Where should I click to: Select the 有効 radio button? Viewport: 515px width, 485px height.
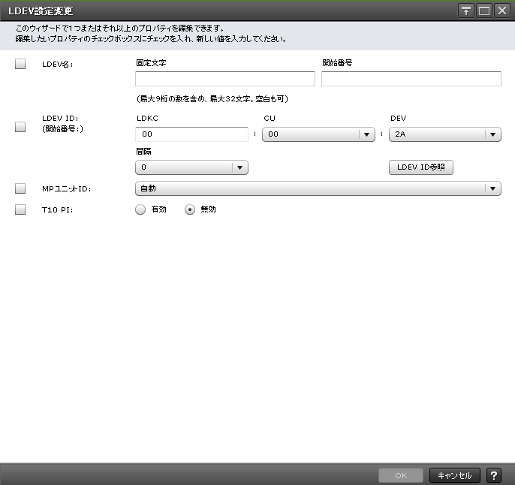tap(140, 210)
